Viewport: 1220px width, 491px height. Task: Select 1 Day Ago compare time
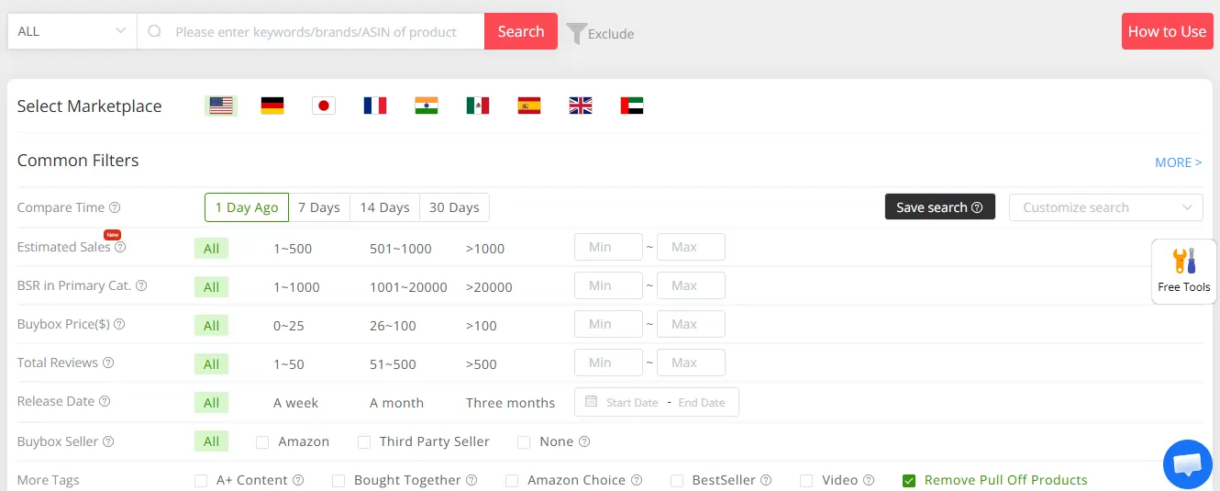247,207
